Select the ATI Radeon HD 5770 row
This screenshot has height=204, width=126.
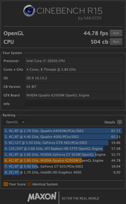63,149
